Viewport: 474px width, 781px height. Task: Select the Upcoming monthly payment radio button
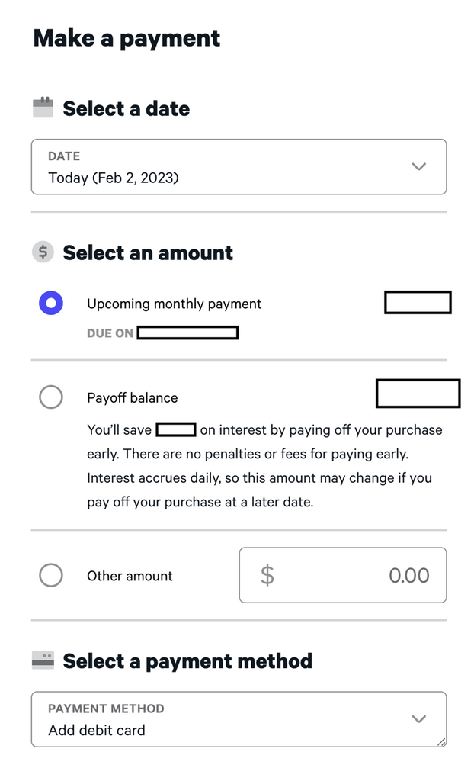click(x=51, y=304)
